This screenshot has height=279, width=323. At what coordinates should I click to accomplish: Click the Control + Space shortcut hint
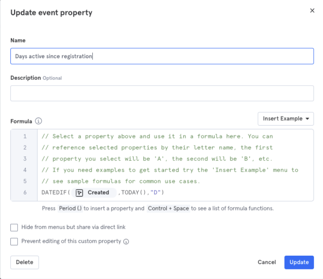(x=168, y=208)
